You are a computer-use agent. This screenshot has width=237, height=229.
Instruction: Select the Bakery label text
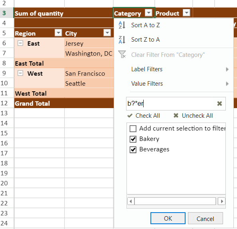pyautogui.click(x=149, y=139)
